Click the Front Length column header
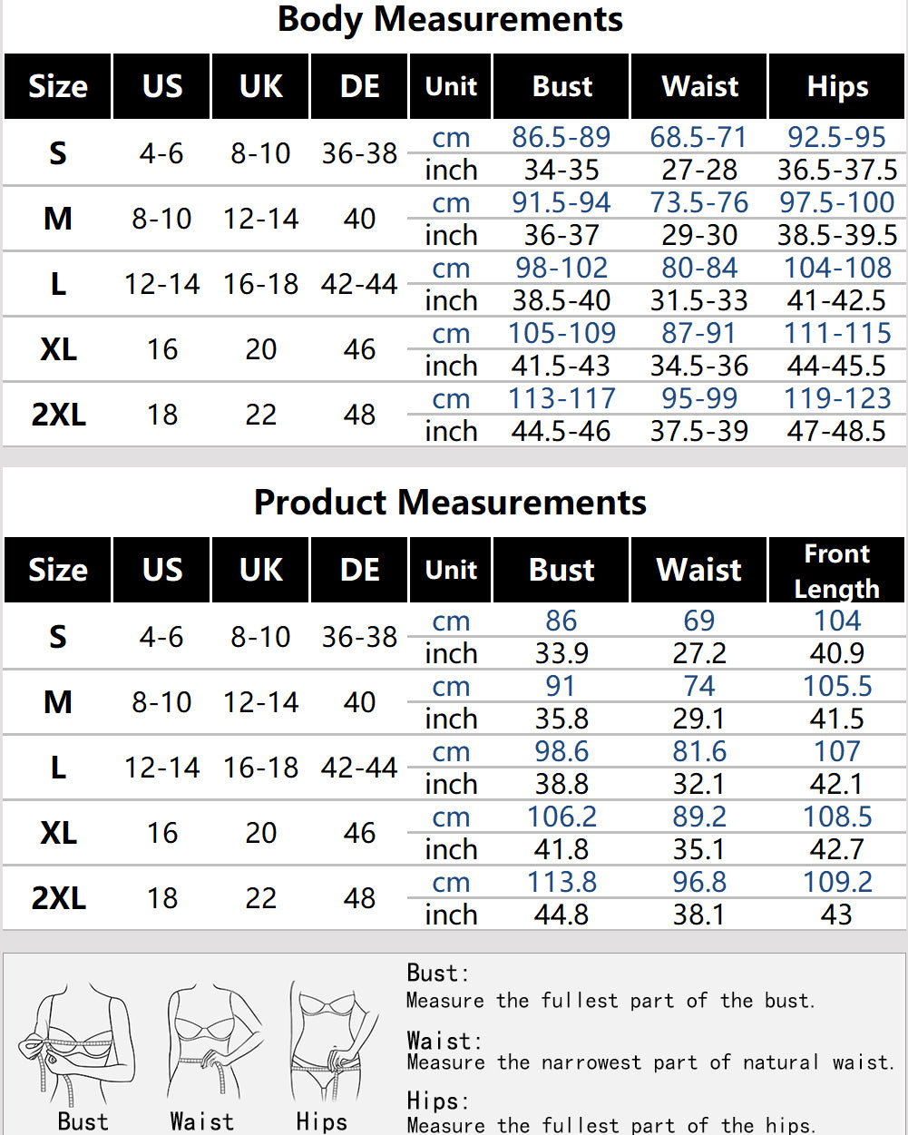The height and width of the screenshot is (1135, 908). click(x=836, y=571)
